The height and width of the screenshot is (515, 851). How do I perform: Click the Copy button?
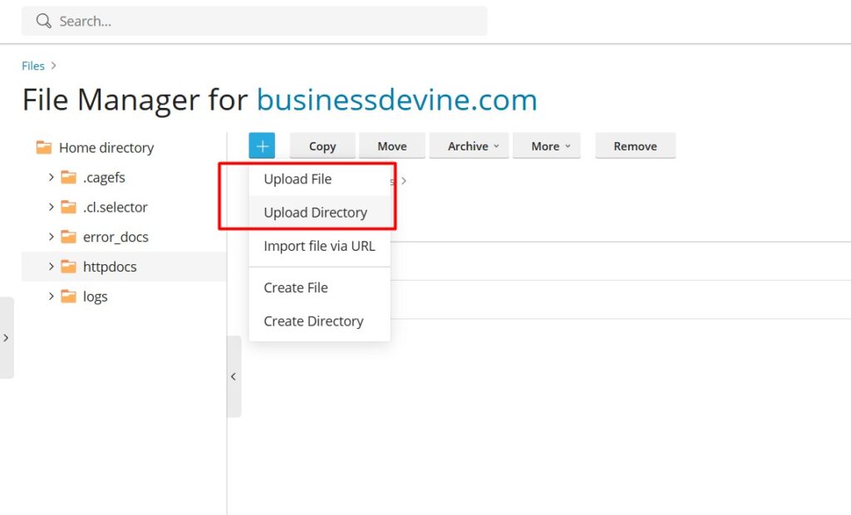click(322, 146)
